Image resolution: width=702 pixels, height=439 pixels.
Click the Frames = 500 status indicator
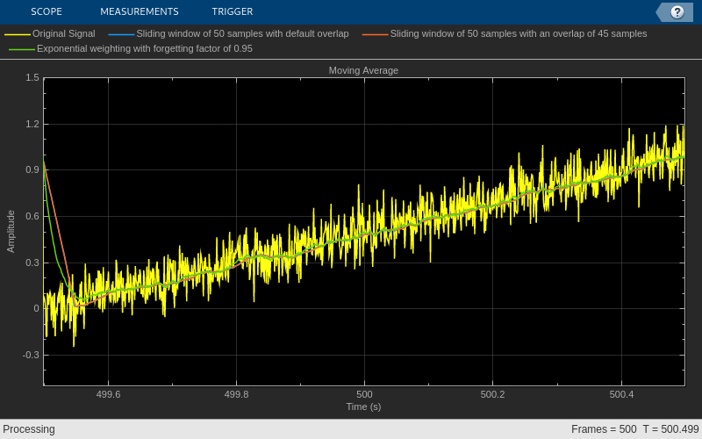coord(603,429)
